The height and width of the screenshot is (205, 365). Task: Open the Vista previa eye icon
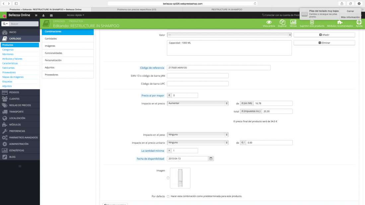point(269,22)
